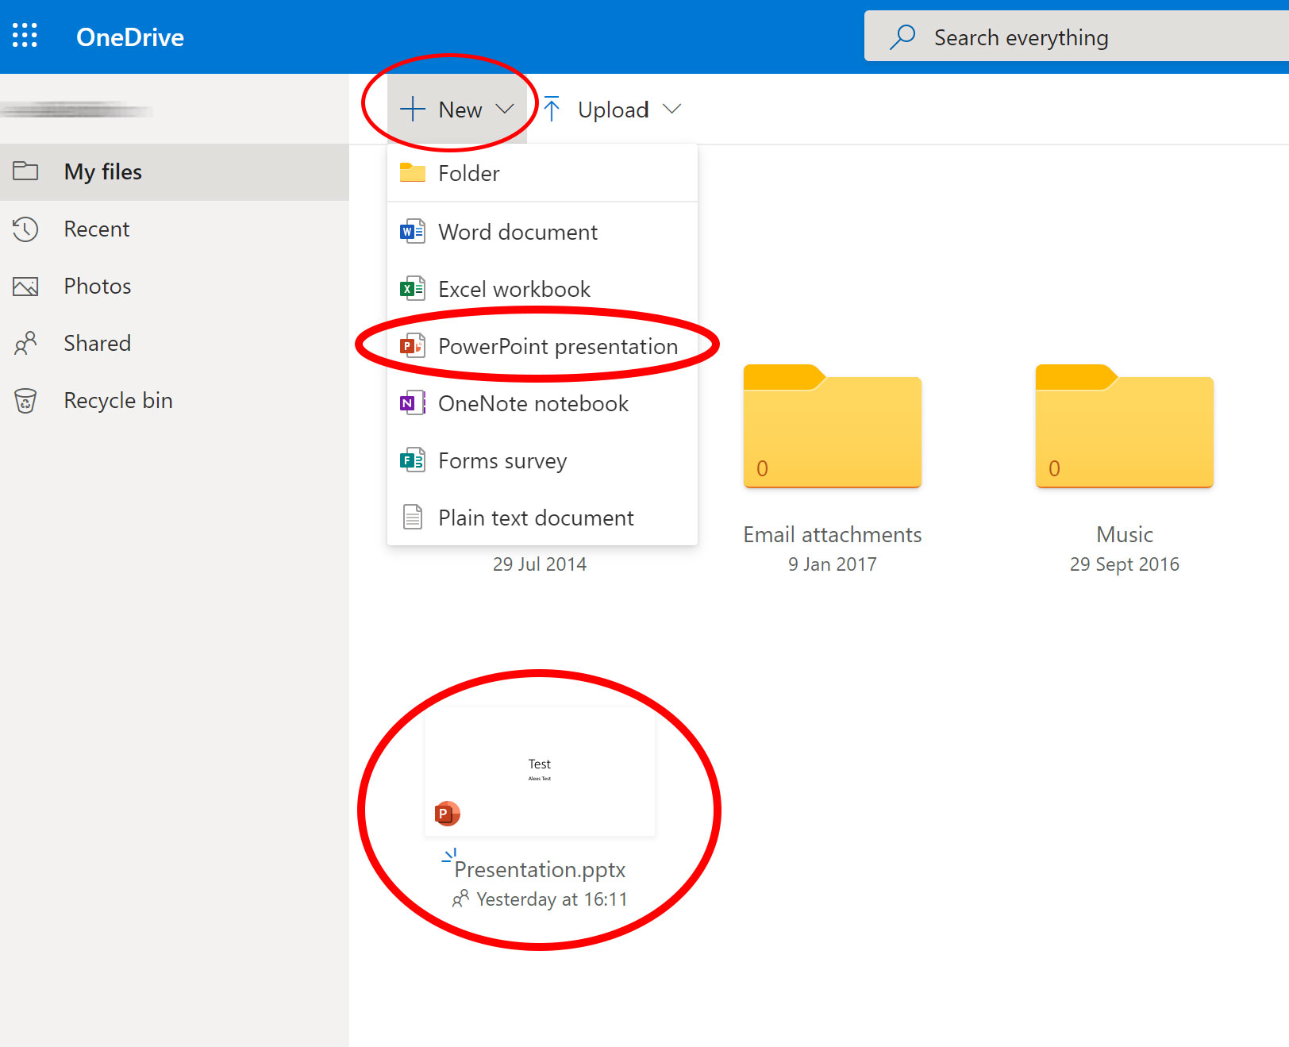Click the blurred account name in sidebar
The image size is (1289, 1047).
click(77, 110)
